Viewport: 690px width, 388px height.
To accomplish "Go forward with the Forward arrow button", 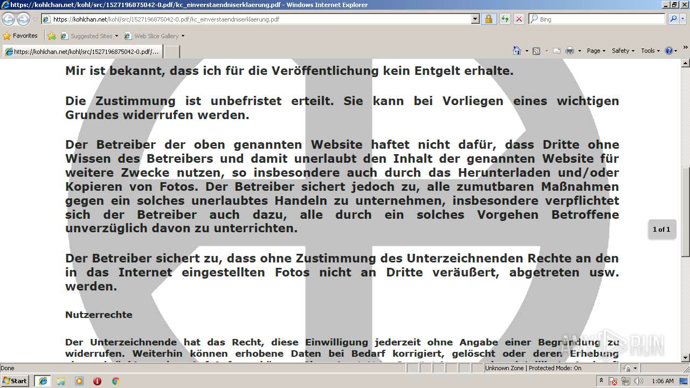I will point(23,19).
